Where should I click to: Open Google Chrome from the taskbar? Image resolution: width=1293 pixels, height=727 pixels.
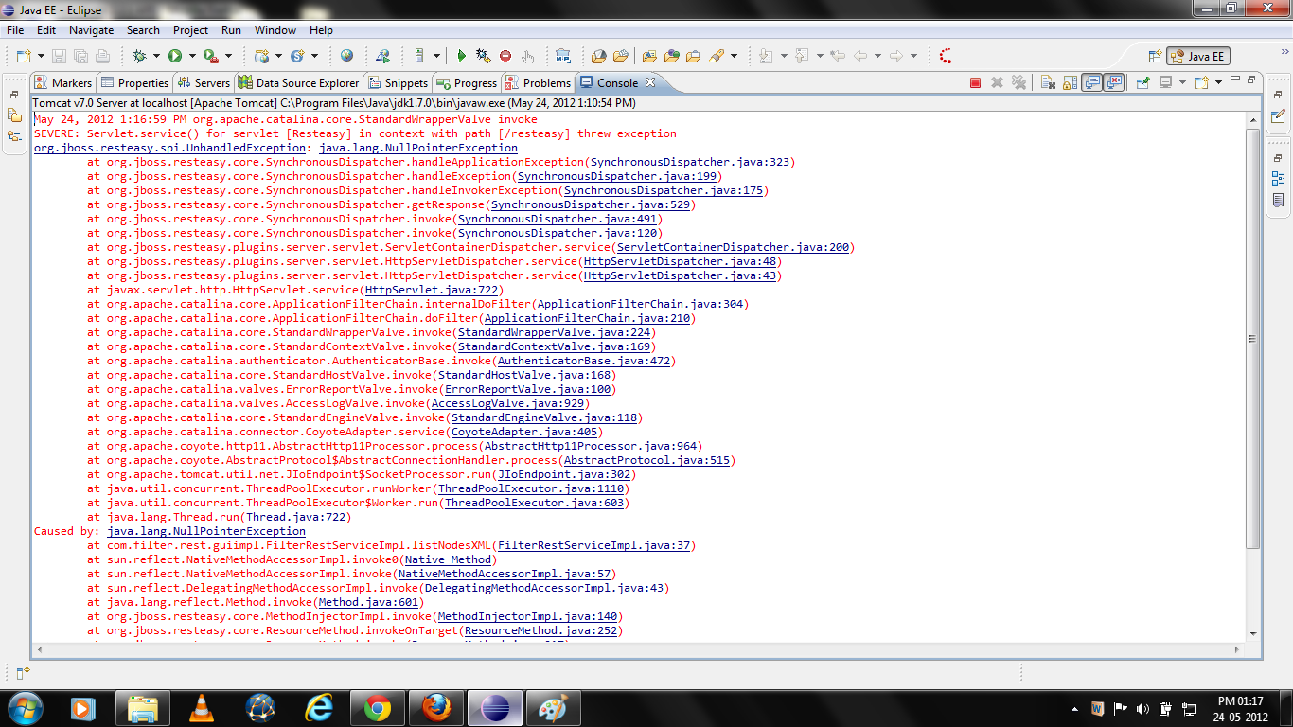tap(378, 707)
